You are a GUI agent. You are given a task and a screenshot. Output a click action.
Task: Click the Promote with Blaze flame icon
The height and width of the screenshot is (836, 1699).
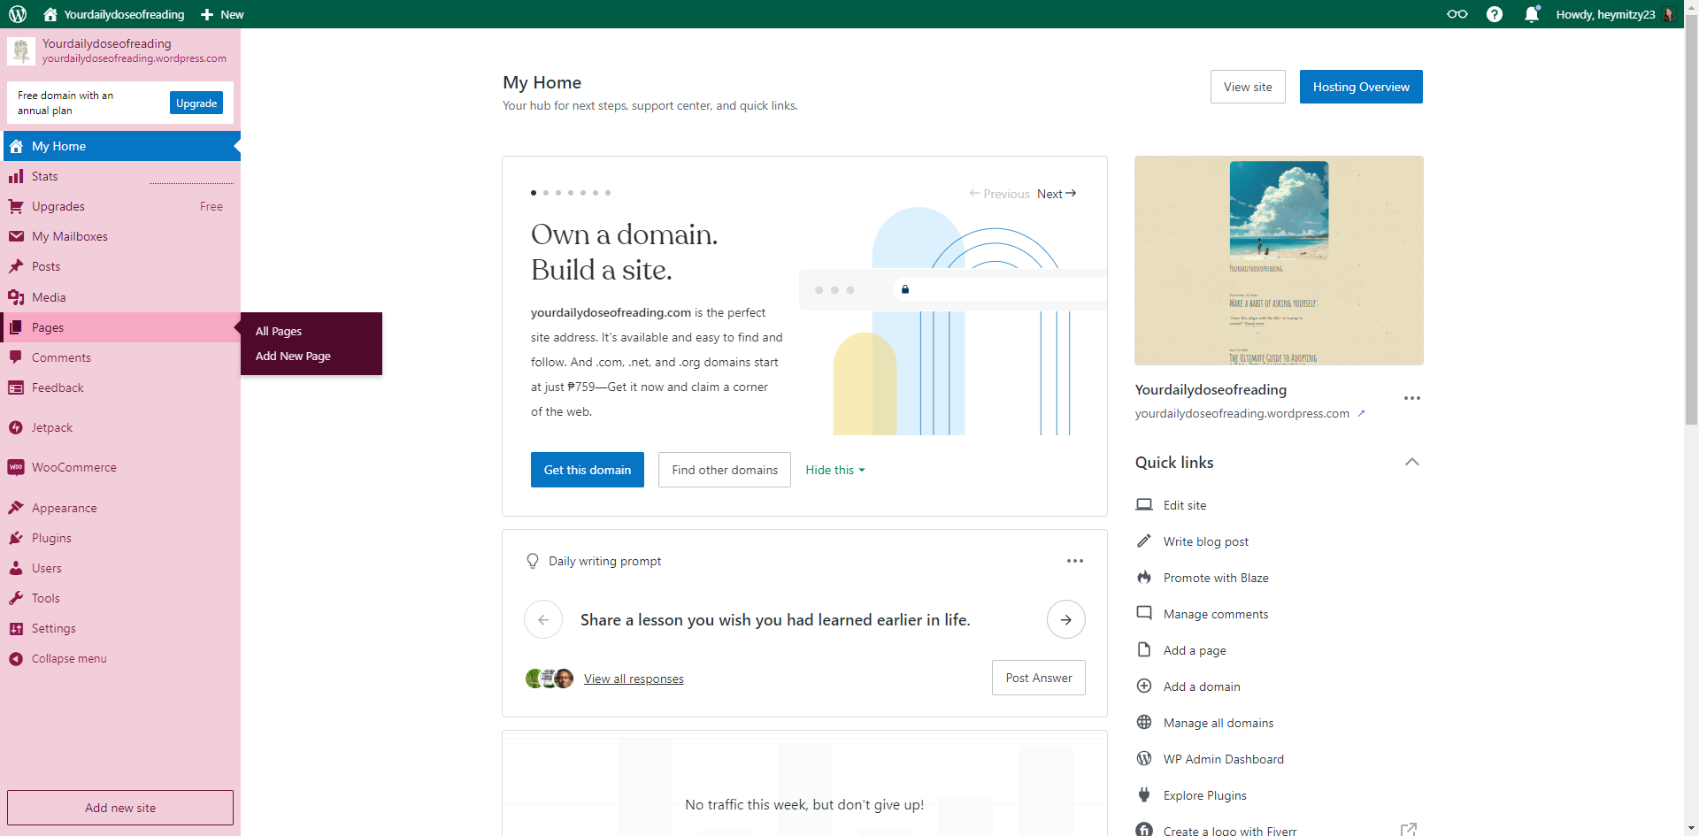[x=1144, y=578]
